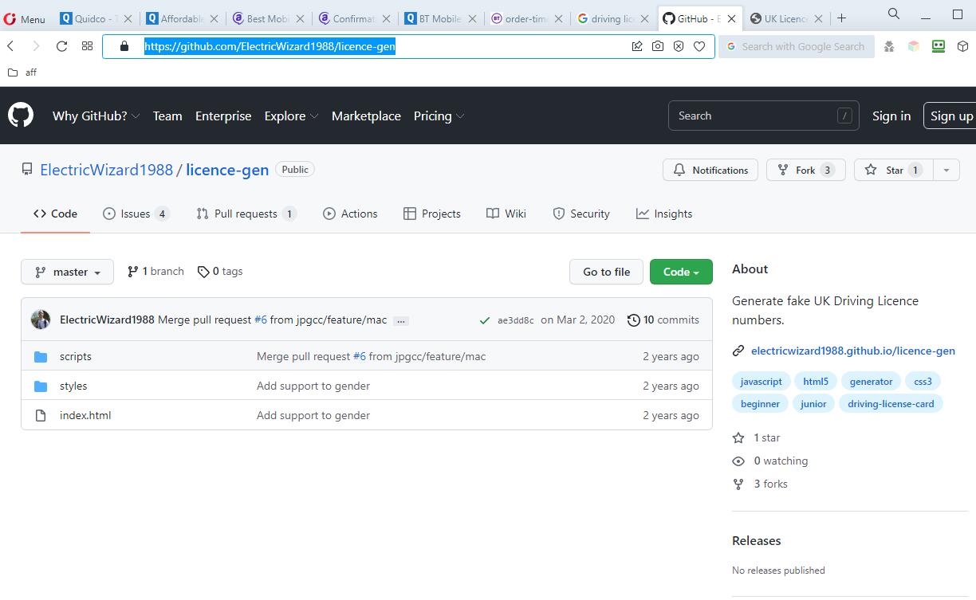Click the snapshot camera icon in address bar
This screenshot has width=976, height=600.
[658, 46]
